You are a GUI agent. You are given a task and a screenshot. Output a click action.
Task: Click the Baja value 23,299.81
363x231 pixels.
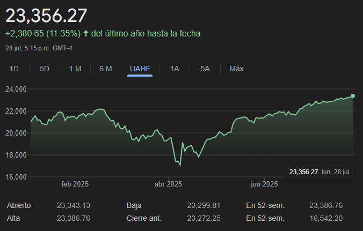tap(204, 205)
